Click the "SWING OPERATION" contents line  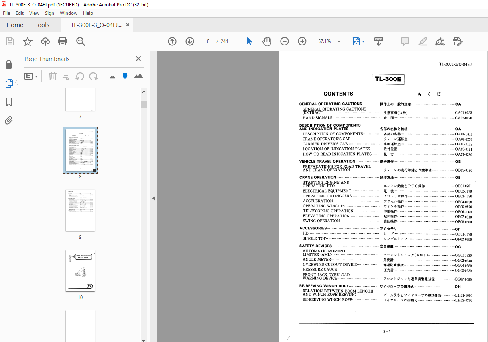(x=321, y=221)
